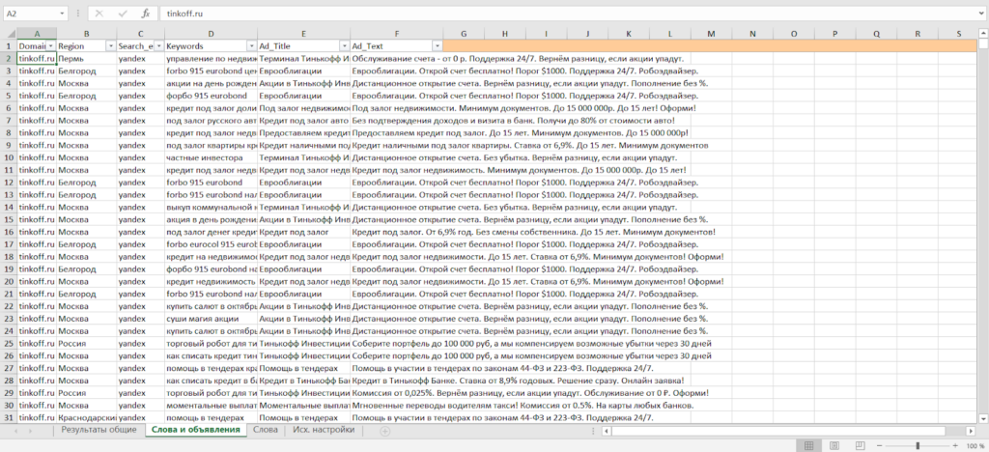
Task: Click horizontal scrollbar right arrow
Action: click(972, 431)
